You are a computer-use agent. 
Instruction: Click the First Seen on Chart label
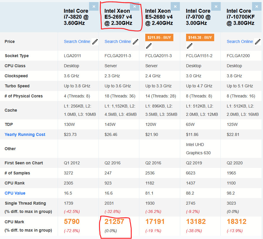(24, 163)
